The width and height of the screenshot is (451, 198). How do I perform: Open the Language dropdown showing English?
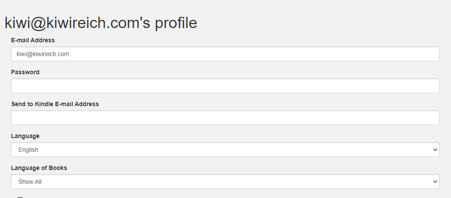coord(225,150)
